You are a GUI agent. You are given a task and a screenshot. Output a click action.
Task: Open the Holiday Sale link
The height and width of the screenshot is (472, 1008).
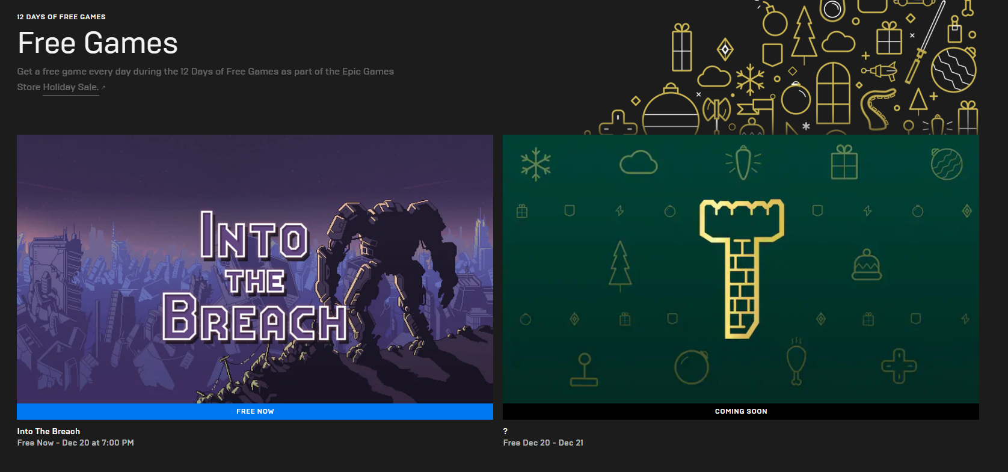(70, 87)
